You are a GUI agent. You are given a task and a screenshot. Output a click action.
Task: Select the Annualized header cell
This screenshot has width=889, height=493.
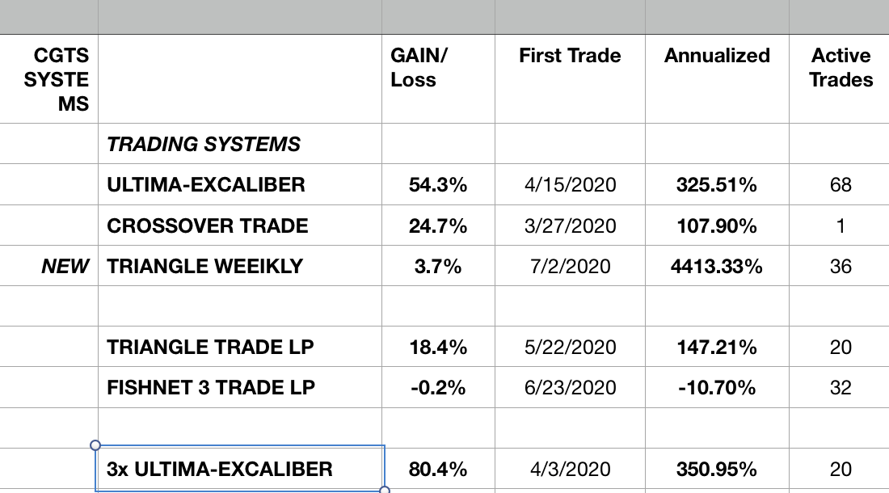tap(717, 57)
